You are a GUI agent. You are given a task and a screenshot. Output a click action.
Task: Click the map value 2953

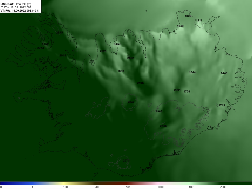coord(41,48)
